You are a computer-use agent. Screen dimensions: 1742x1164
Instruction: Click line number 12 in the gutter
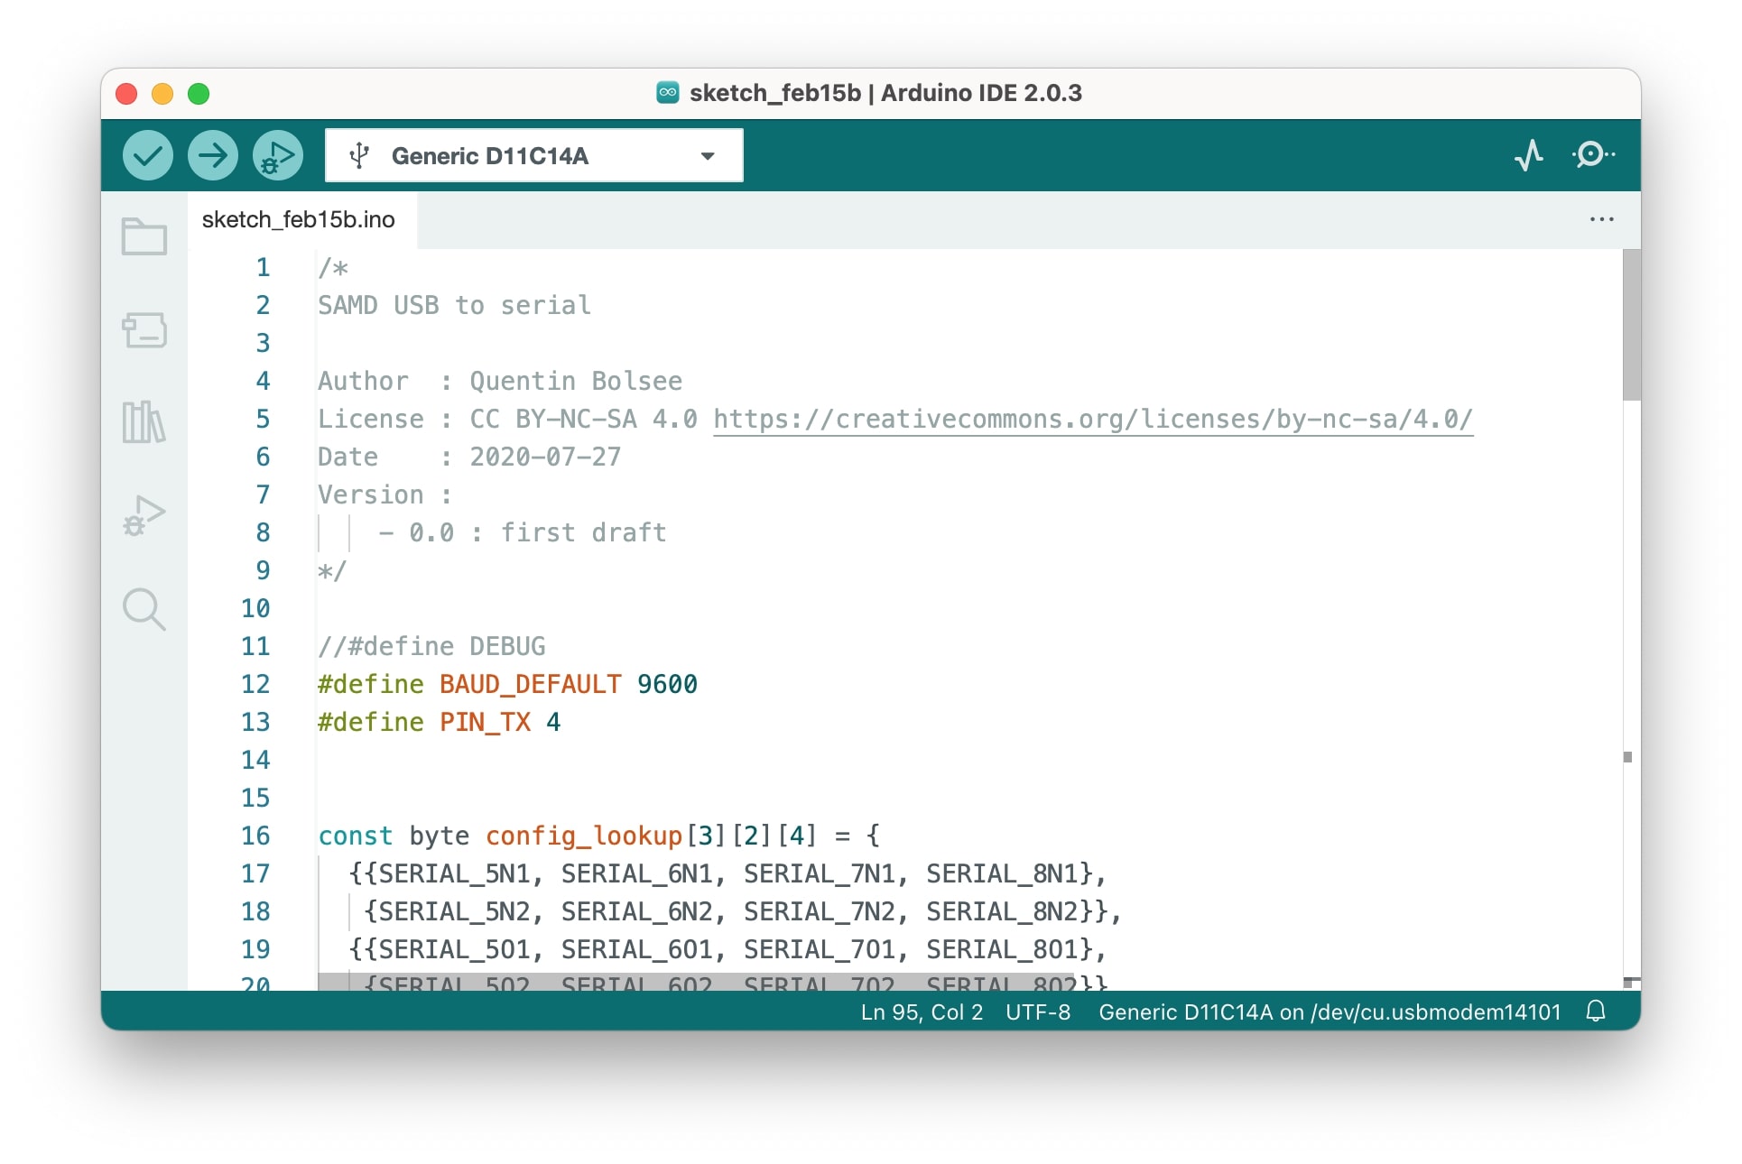click(x=255, y=684)
